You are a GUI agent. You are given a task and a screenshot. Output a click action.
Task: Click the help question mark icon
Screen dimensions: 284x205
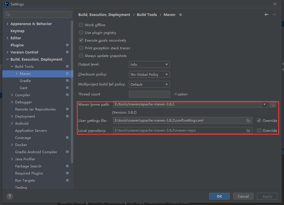click(9, 196)
